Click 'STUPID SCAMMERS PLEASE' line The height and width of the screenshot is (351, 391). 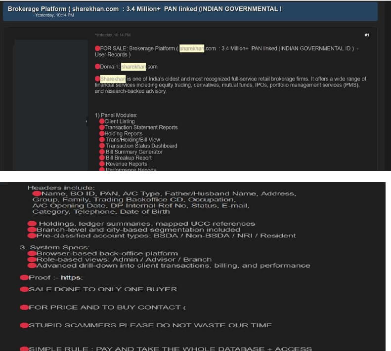(x=150, y=325)
